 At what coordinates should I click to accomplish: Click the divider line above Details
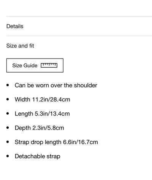pos(79,16)
